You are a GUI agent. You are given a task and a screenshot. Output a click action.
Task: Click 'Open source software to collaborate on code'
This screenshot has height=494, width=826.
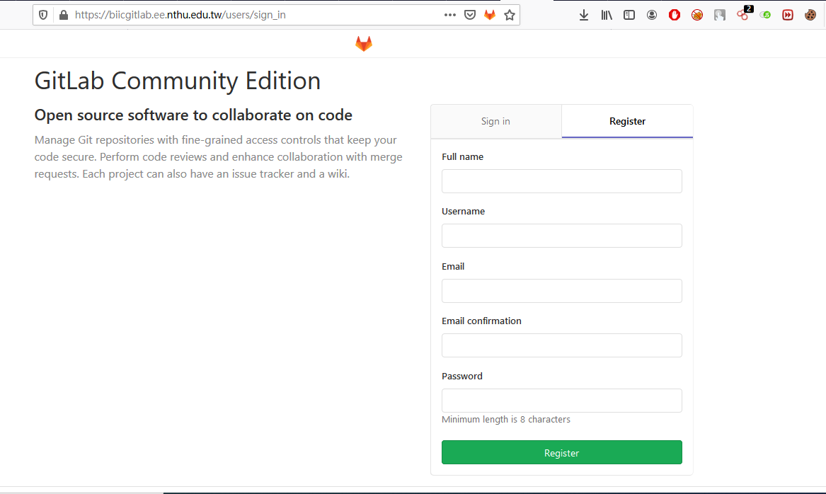(x=193, y=115)
